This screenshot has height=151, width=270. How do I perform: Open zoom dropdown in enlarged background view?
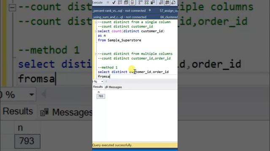click(32, 94)
